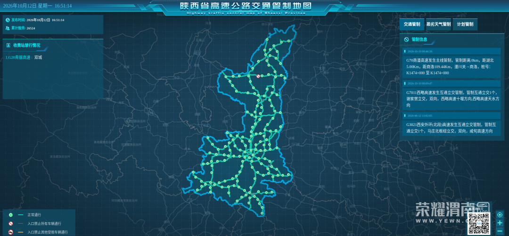Click the 入口禁止其他受限车辆通行 legend vehicle icon

[x=10, y=232]
